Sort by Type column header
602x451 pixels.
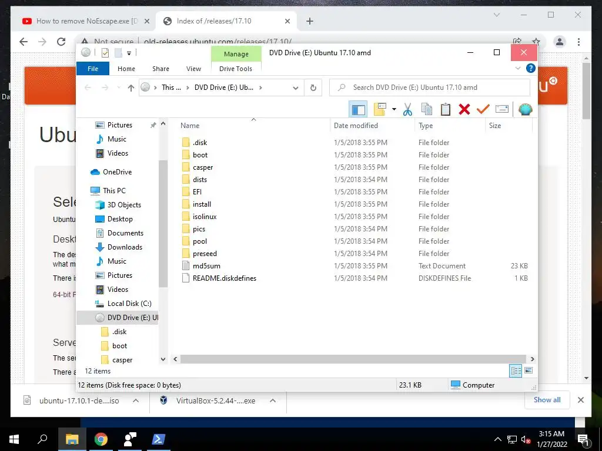[426, 126]
